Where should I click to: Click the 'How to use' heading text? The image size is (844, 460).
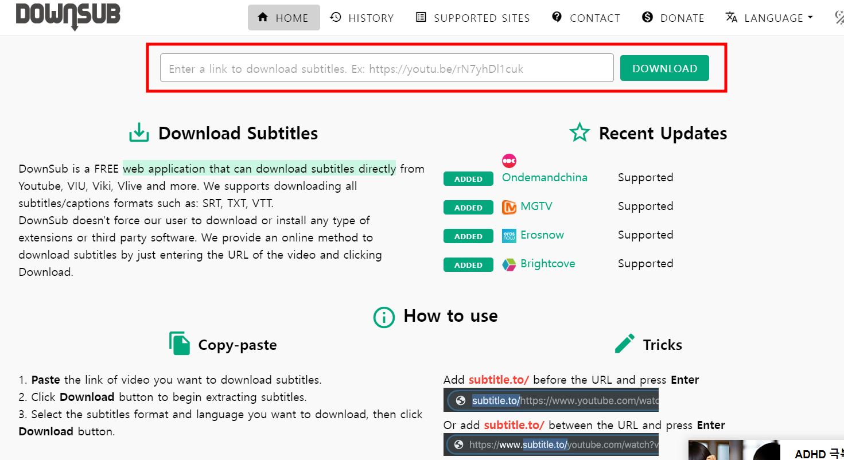click(450, 315)
